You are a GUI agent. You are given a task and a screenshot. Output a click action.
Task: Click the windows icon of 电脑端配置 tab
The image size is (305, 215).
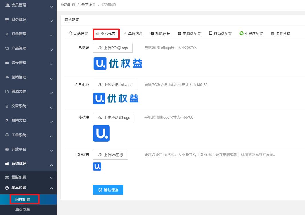(179, 33)
